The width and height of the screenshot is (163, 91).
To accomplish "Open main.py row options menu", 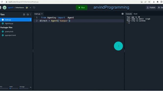I will pyautogui.click(x=30, y=20).
